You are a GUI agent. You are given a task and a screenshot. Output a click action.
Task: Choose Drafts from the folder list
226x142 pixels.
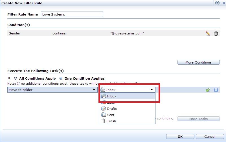[127, 109]
